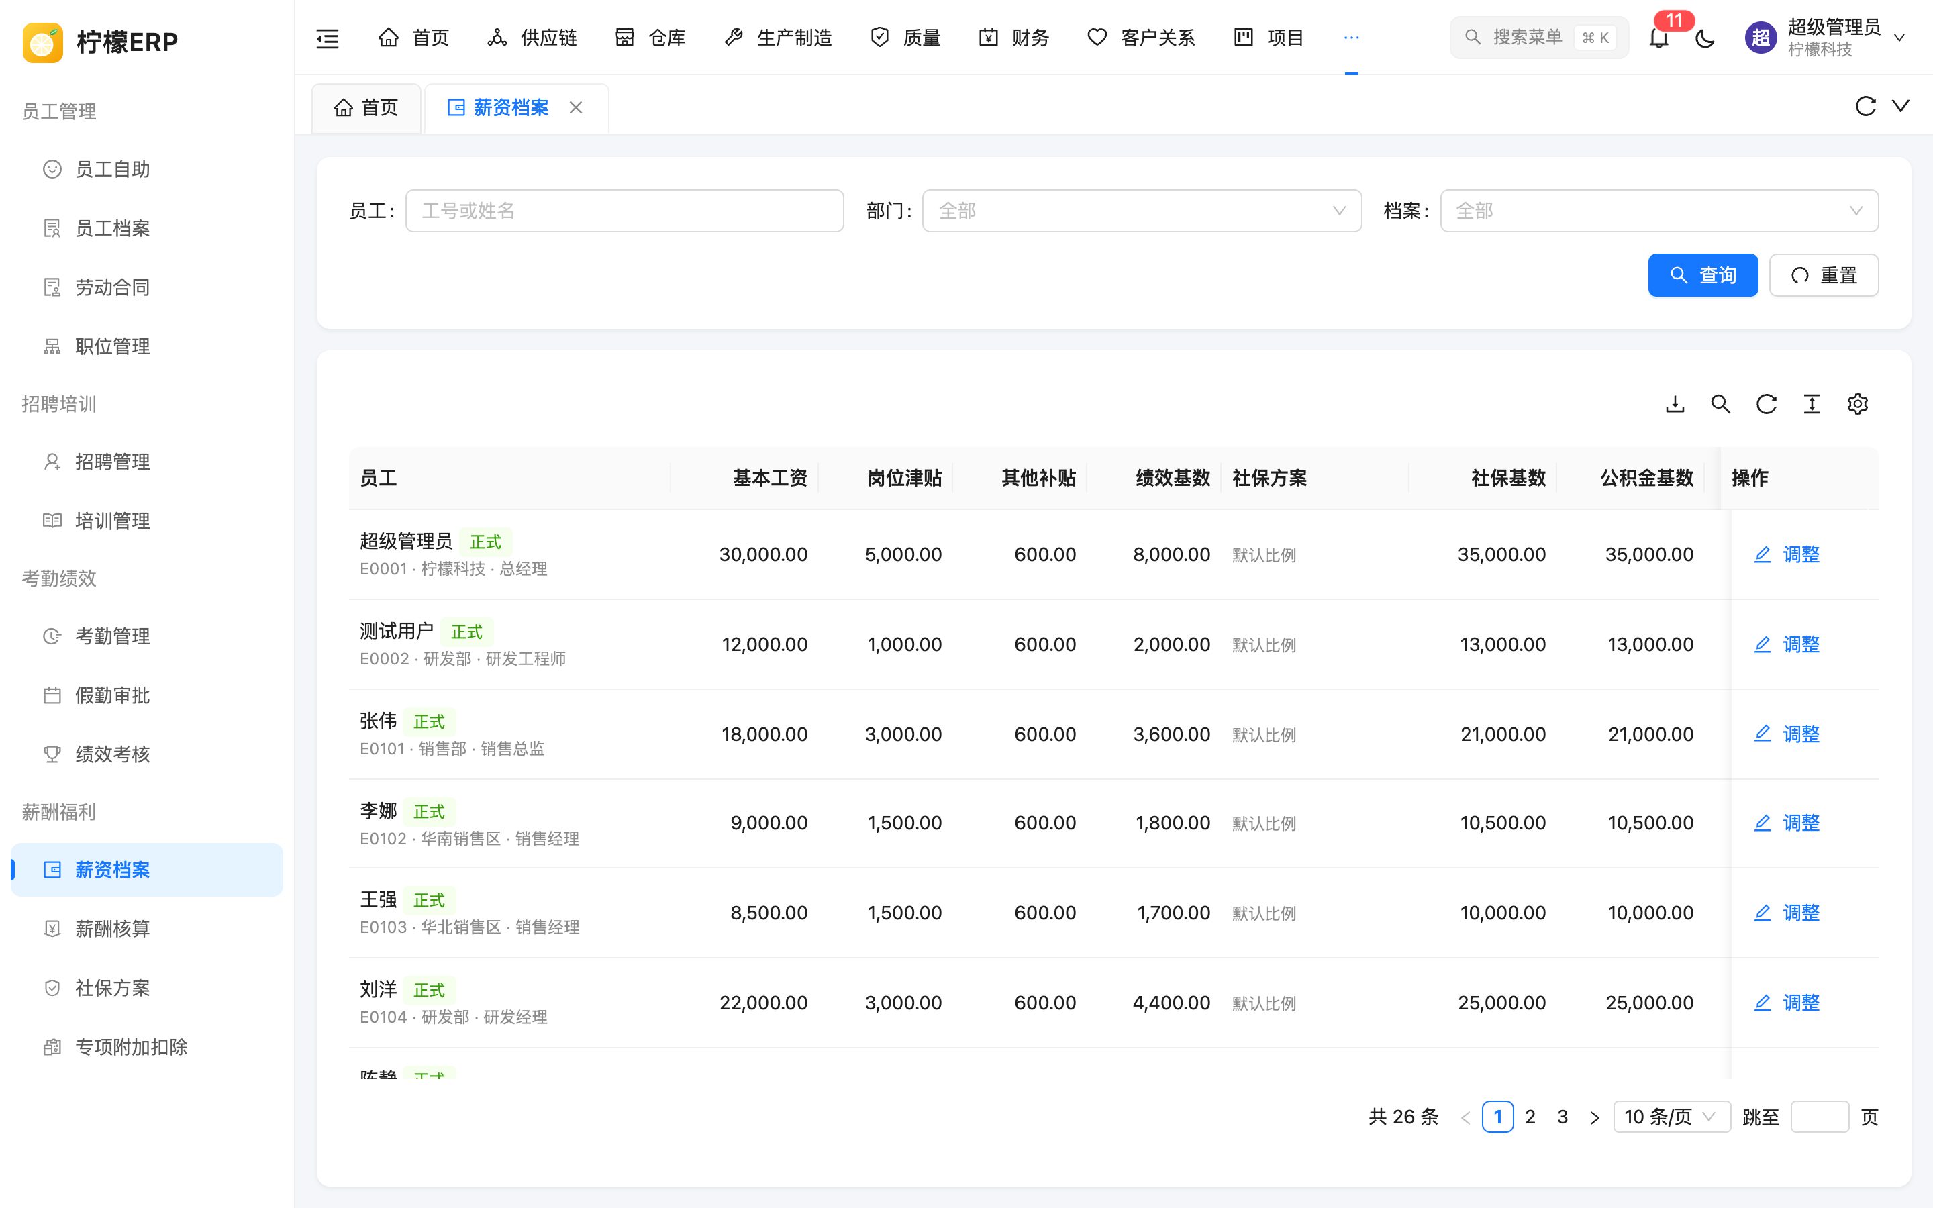Screen dimensions: 1933x1208
Task: Open the 财务 top menu
Action: point(1013,38)
